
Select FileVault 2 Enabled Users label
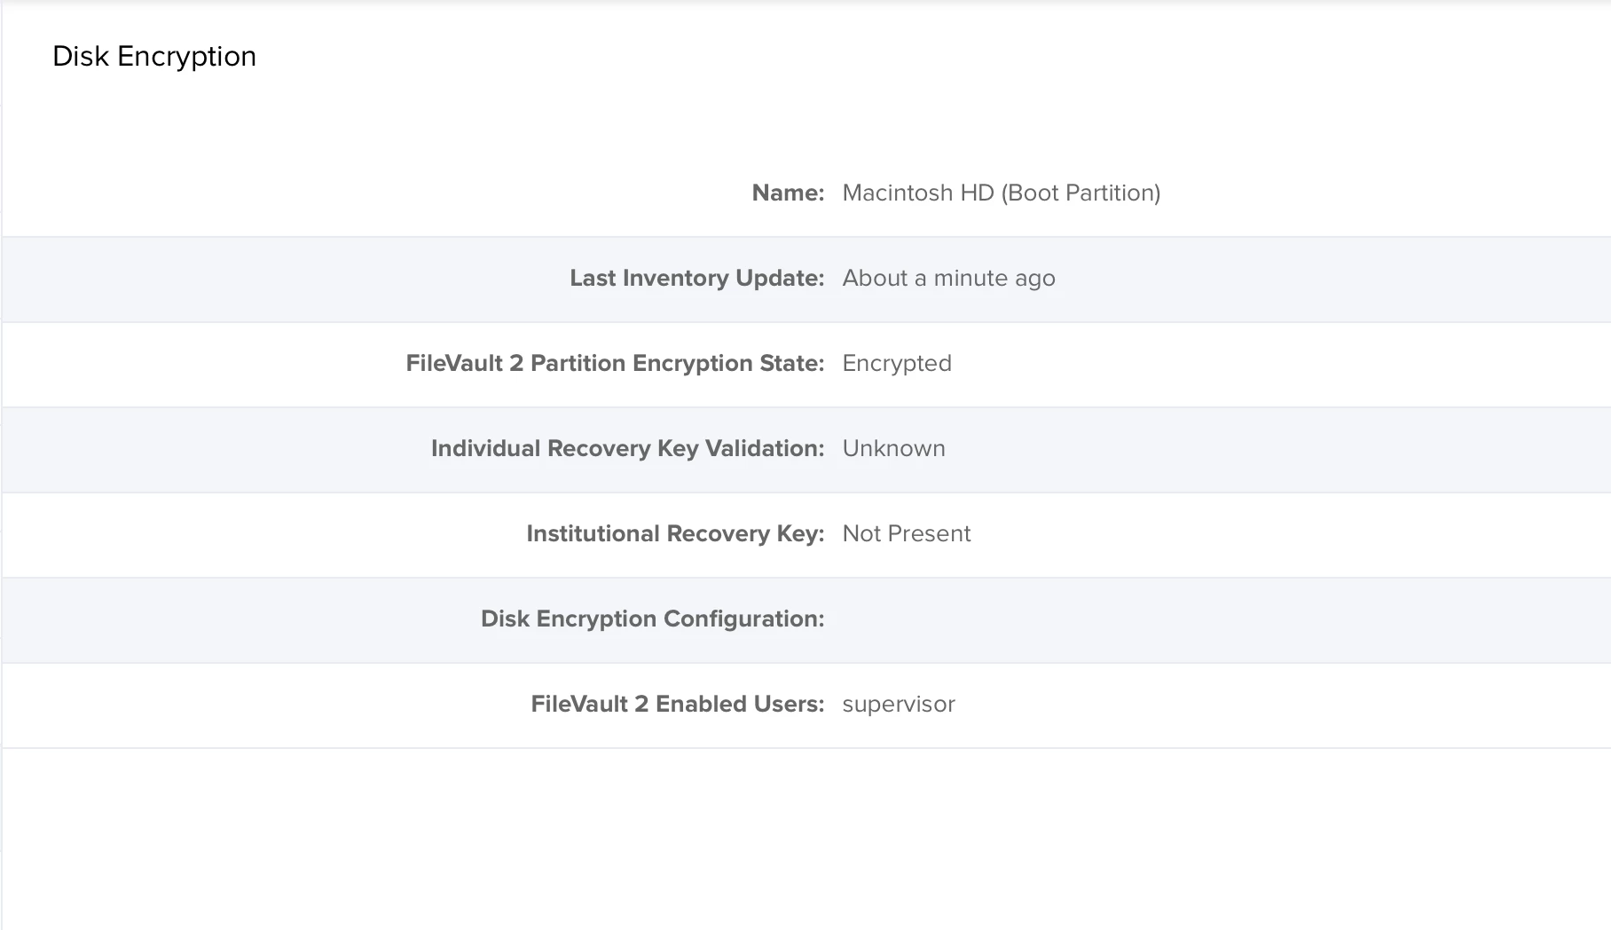pos(678,705)
